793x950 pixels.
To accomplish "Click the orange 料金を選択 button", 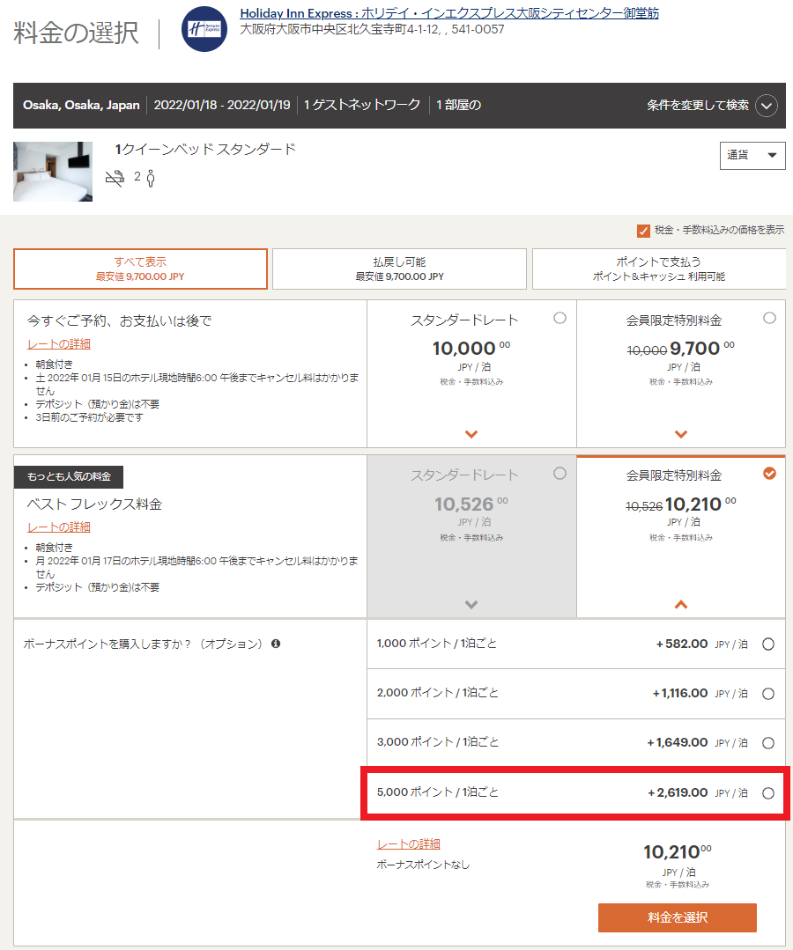I will [677, 917].
